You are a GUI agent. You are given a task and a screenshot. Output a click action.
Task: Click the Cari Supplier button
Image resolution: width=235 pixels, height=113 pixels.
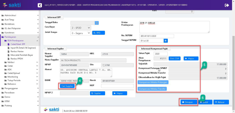coord(67,86)
